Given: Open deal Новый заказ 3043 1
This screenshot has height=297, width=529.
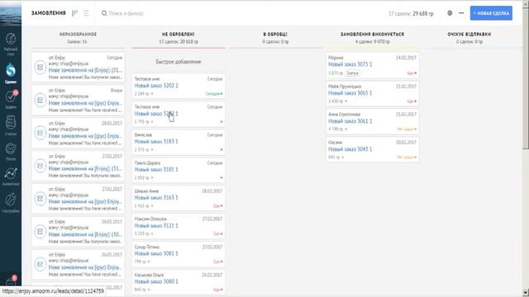Looking at the screenshot, I should [350, 148].
